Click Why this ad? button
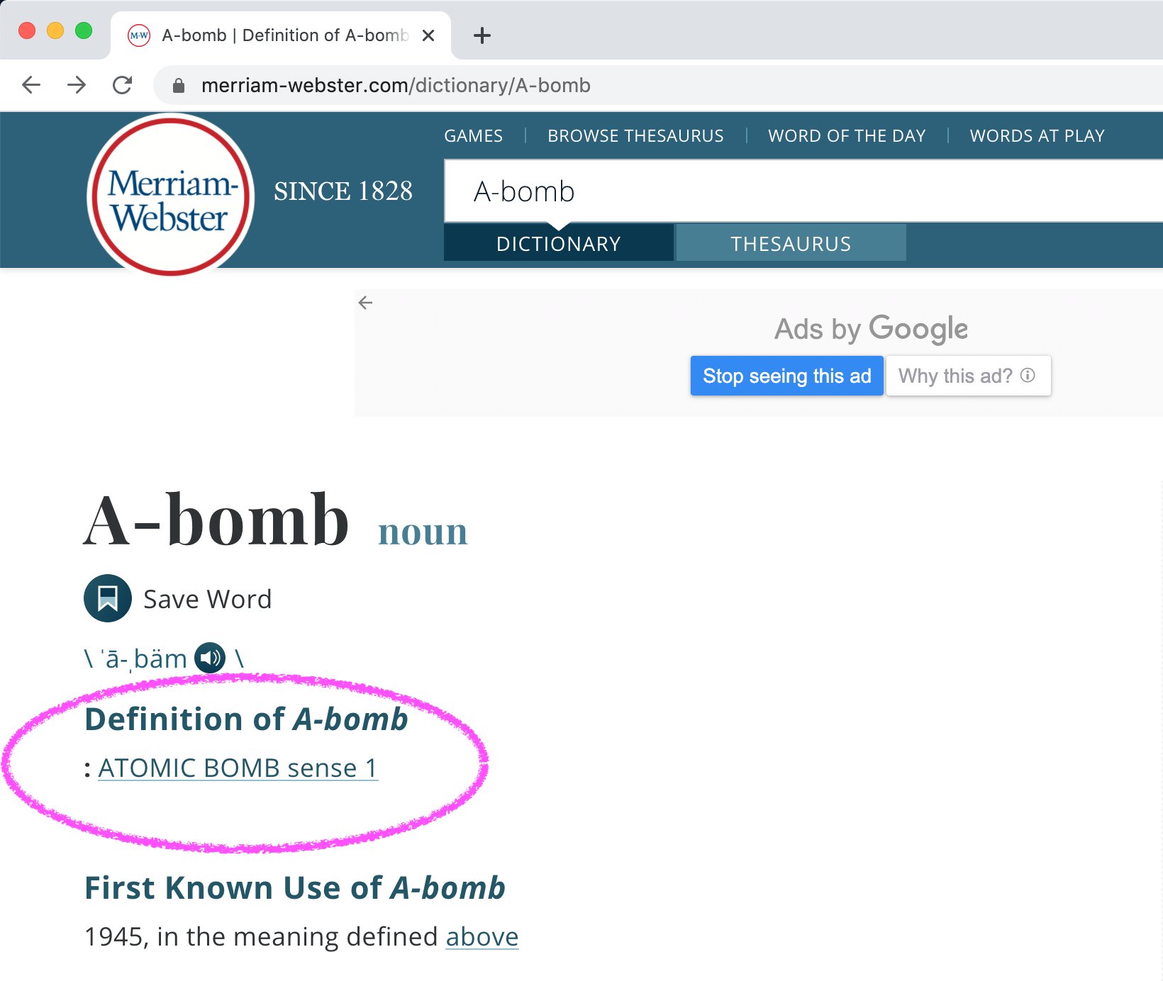 click(x=969, y=376)
